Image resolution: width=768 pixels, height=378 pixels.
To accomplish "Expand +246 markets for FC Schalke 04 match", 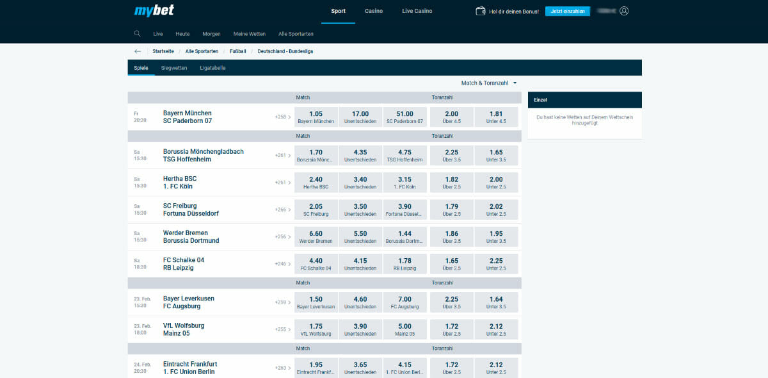I will [x=283, y=264].
